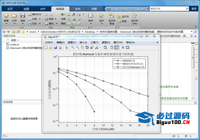Select the Brush data tool in Figure 1
Viewport: 200px width, 140px height.
point(97,48)
